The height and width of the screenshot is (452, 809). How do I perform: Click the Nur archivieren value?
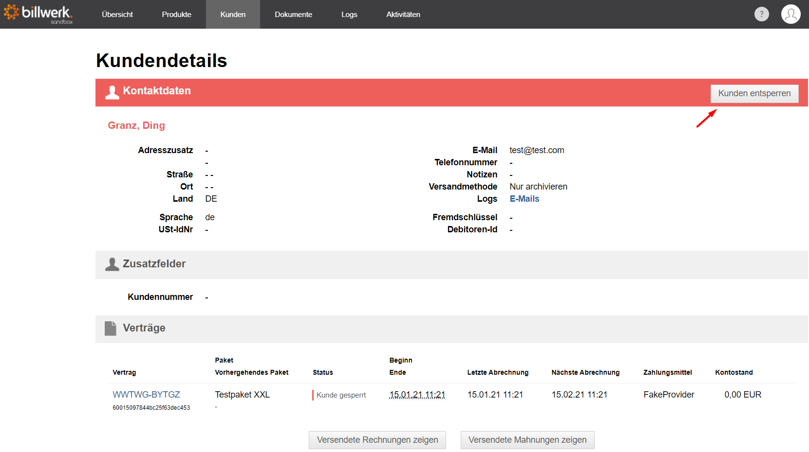[538, 187]
